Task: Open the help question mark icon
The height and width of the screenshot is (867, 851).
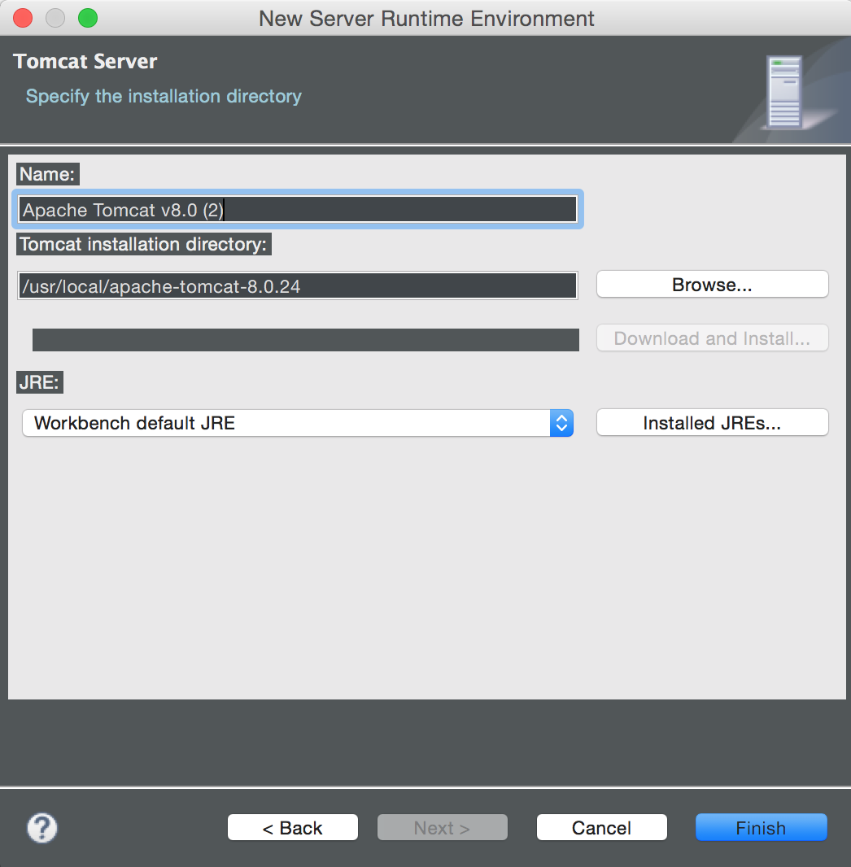Action: click(x=42, y=828)
